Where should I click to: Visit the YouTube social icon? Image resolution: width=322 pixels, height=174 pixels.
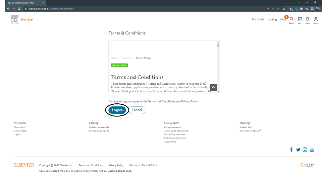[x=312, y=150]
